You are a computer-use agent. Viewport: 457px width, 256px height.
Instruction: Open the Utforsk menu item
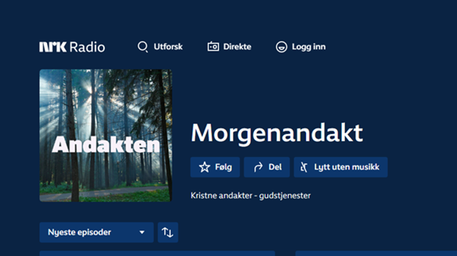click(x=168, y=47)
